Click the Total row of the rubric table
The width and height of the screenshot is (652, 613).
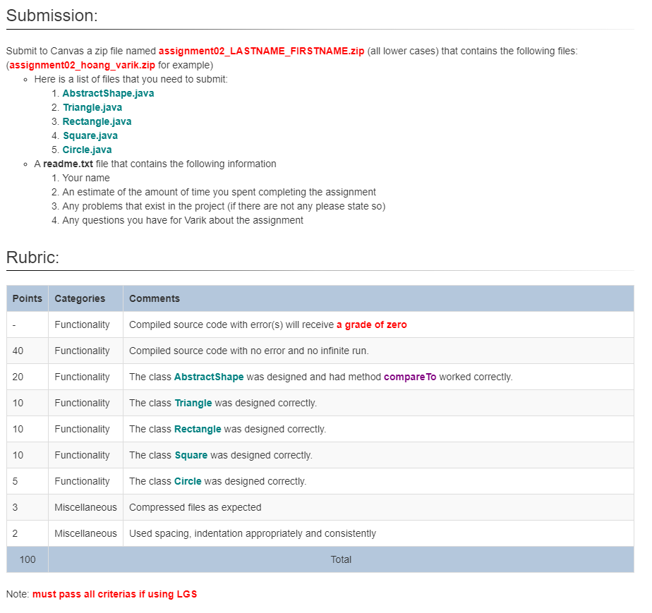[x=341, y=559]
